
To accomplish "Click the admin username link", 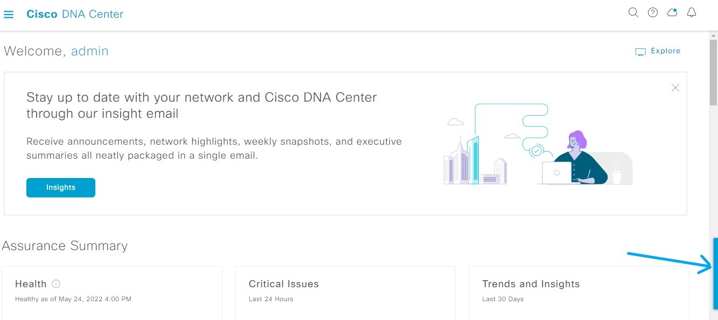I will 90,51.
